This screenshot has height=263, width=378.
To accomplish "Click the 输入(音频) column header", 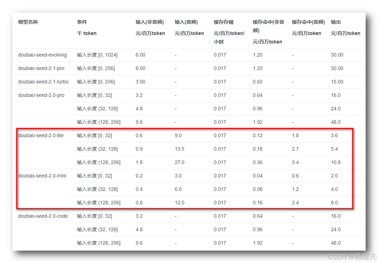I will tap(186, 22).
